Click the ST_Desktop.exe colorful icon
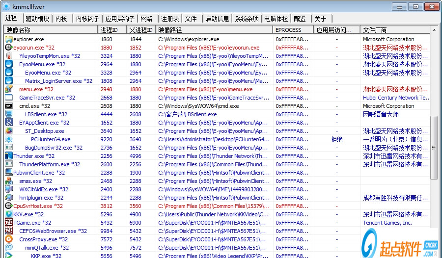The height and width of the screenshot is (258, 442). pos(9,130)
